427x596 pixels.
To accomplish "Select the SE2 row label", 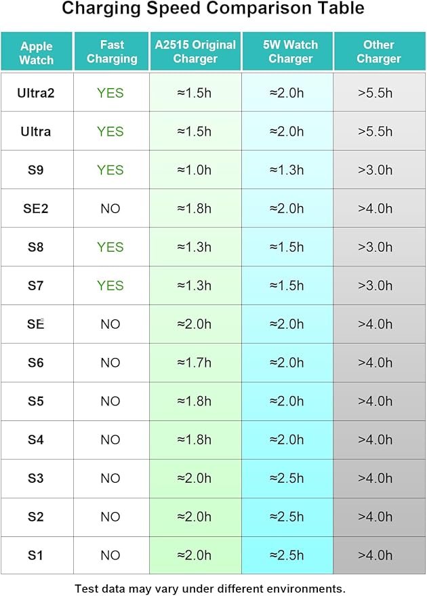I will [x=36, y=209].
